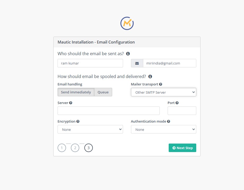Click help icon next to Port label

(177, 103)
